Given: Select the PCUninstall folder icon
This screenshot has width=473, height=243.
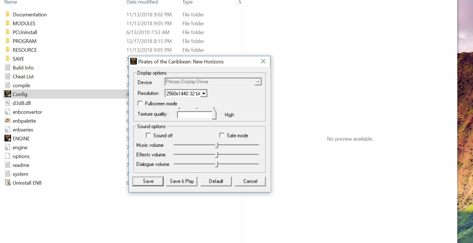Looking at the screenshot, I should click(x=7, y=32).
